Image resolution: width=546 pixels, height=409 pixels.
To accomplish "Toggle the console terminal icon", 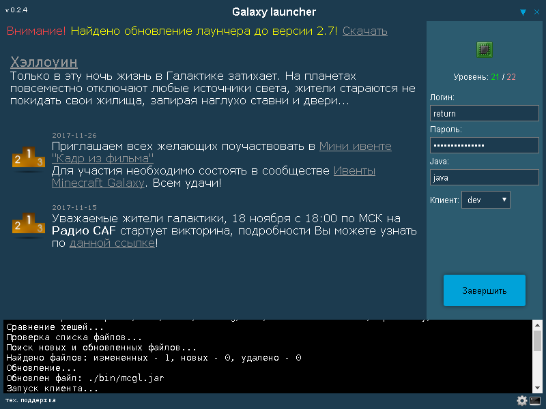I will (535, 401).
